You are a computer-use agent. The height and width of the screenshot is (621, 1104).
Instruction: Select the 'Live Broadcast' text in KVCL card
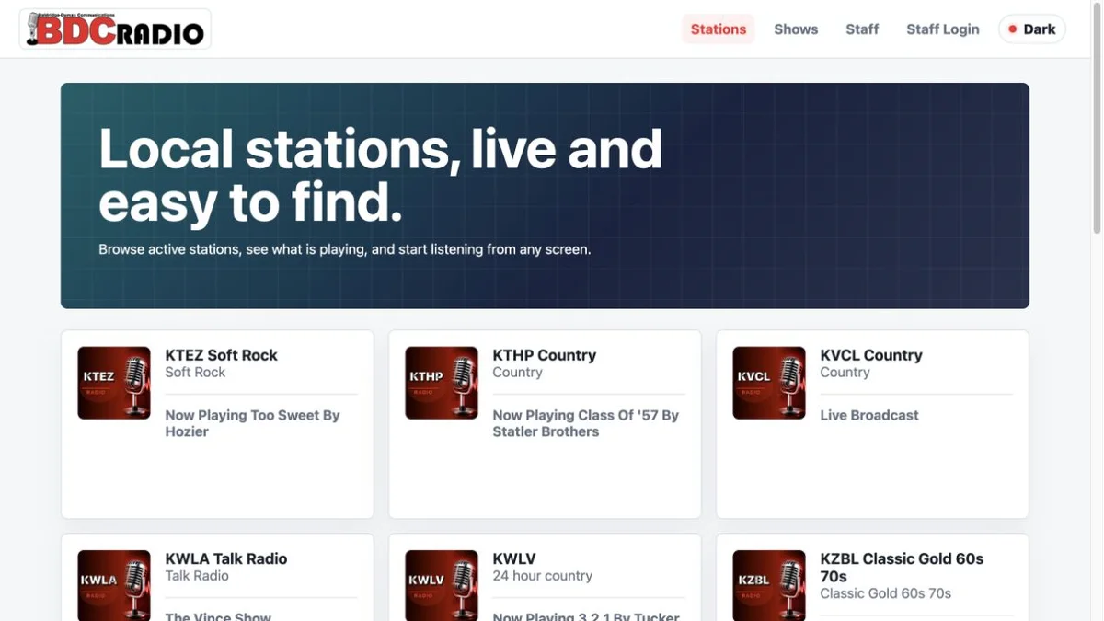point(869,415)
